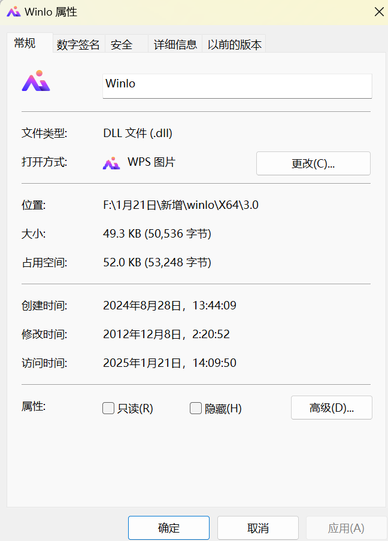Screen dimensions: 388x541
Task: Click the 文件类型: label
Action: pyautogui.click(x=44, y=133)
